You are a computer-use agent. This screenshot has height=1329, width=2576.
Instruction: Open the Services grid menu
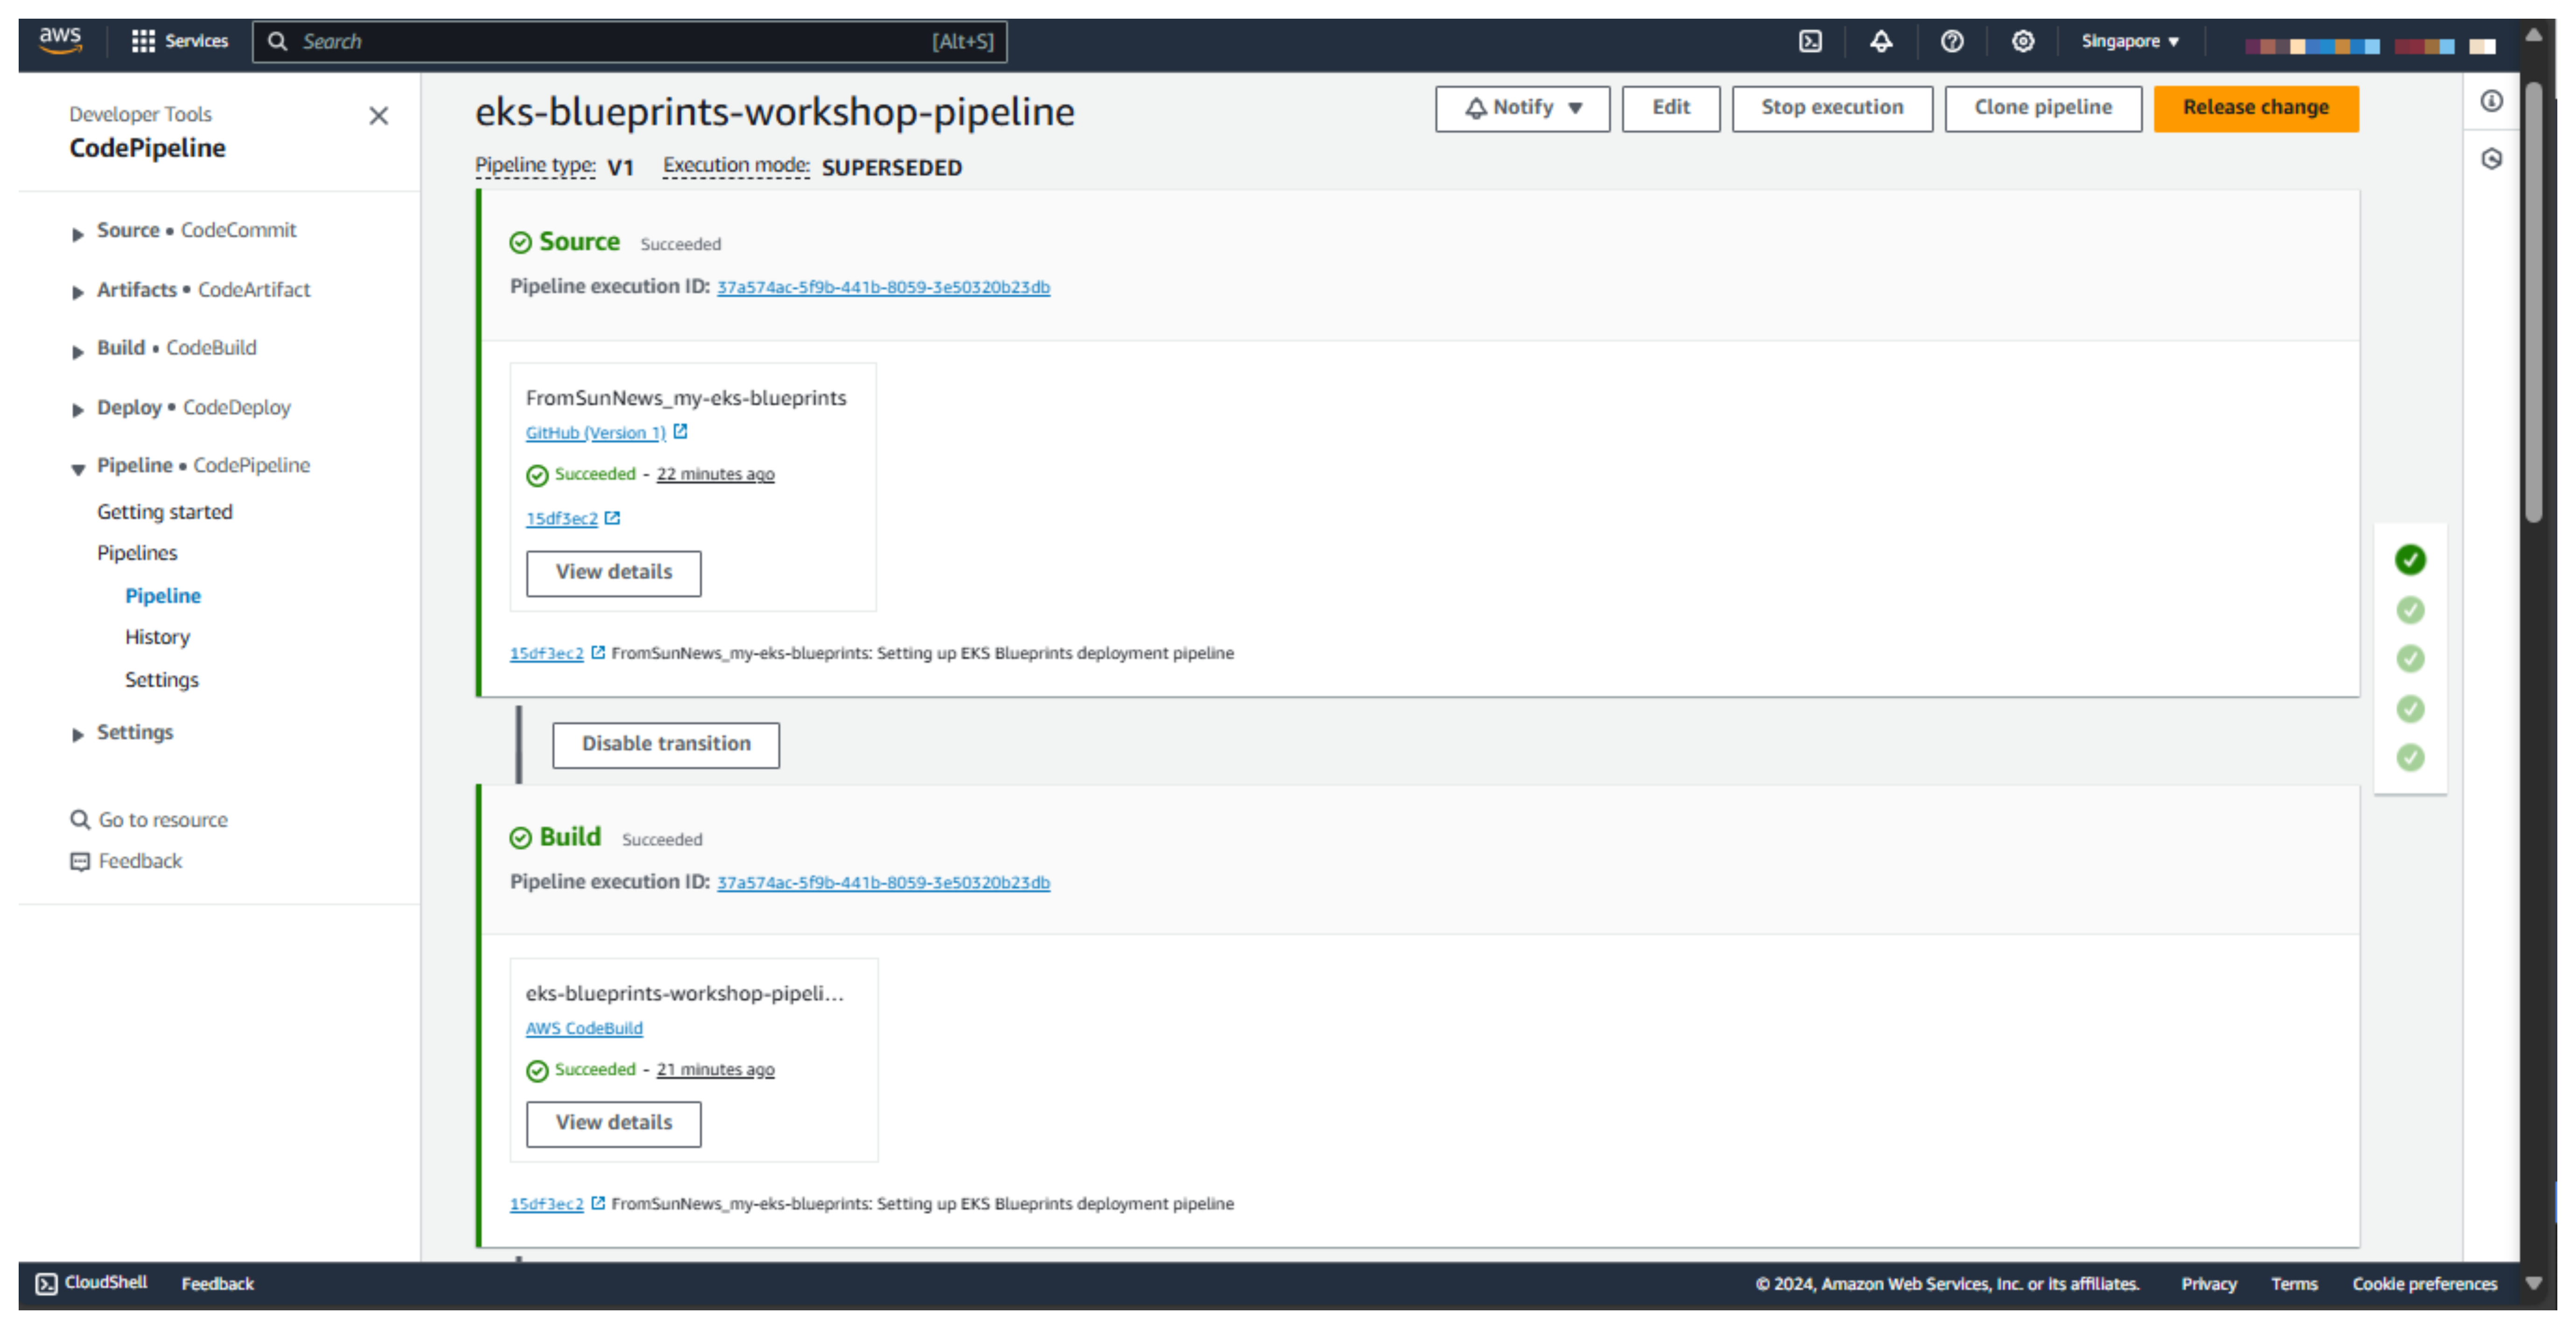coord(180,41)
